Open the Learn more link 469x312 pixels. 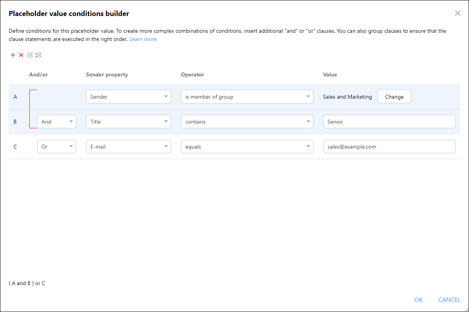point(143,39)
